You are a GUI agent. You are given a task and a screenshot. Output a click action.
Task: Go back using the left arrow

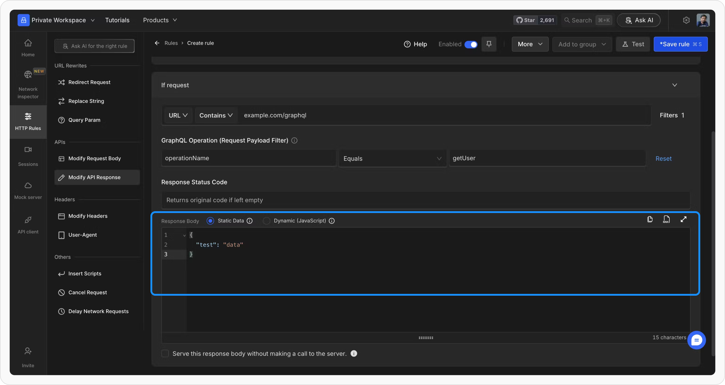(157, 43)
